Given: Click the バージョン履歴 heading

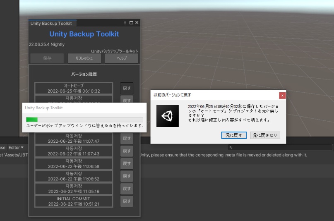Looking at the screenshot, I should pyautogui.click(x=84, y=74).
